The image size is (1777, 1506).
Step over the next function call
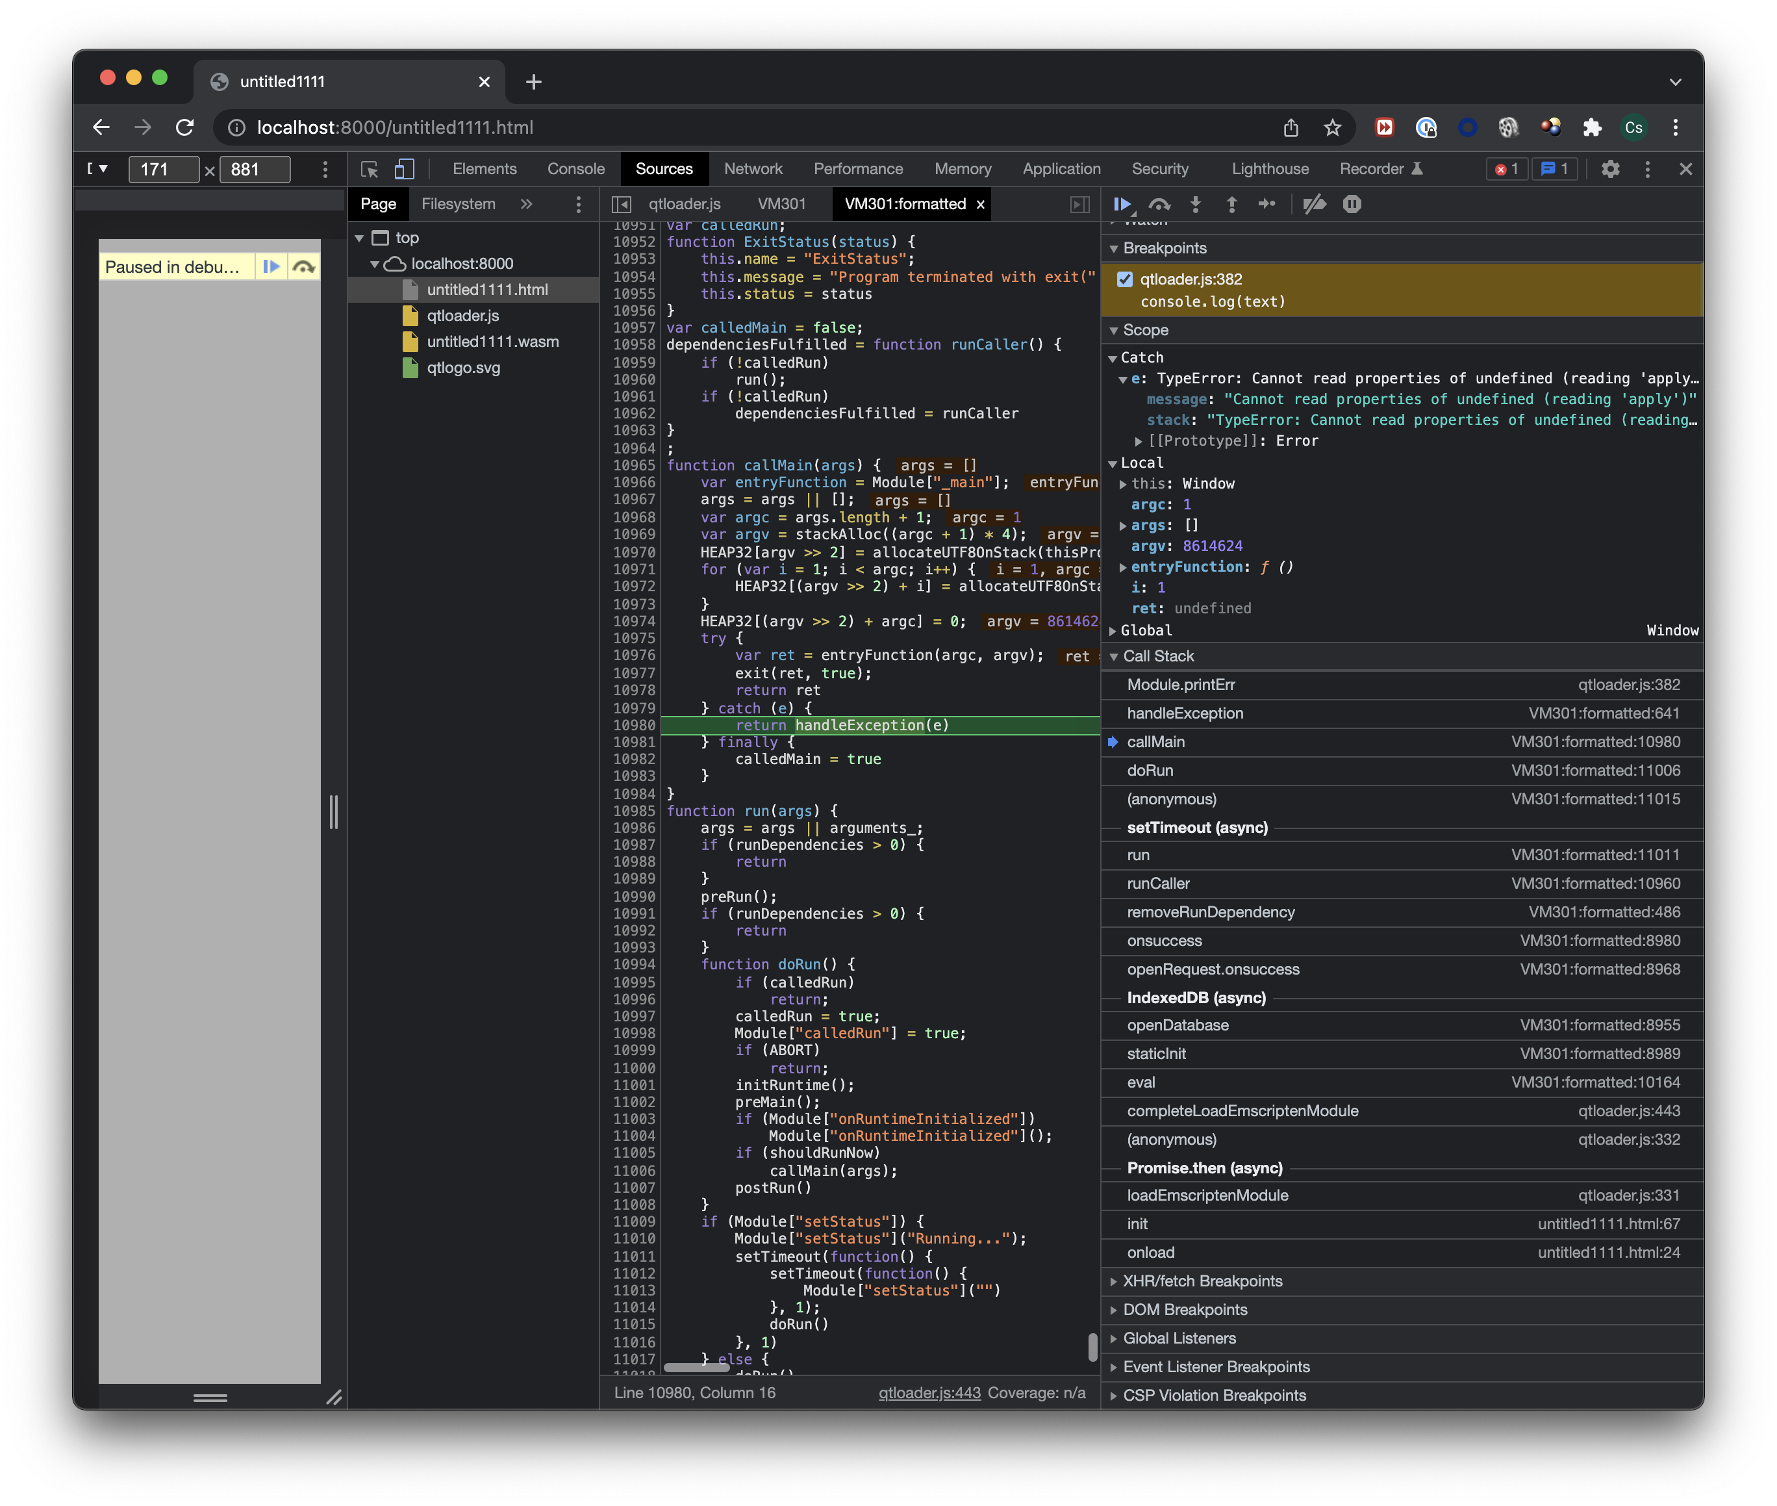[1159, 204]
